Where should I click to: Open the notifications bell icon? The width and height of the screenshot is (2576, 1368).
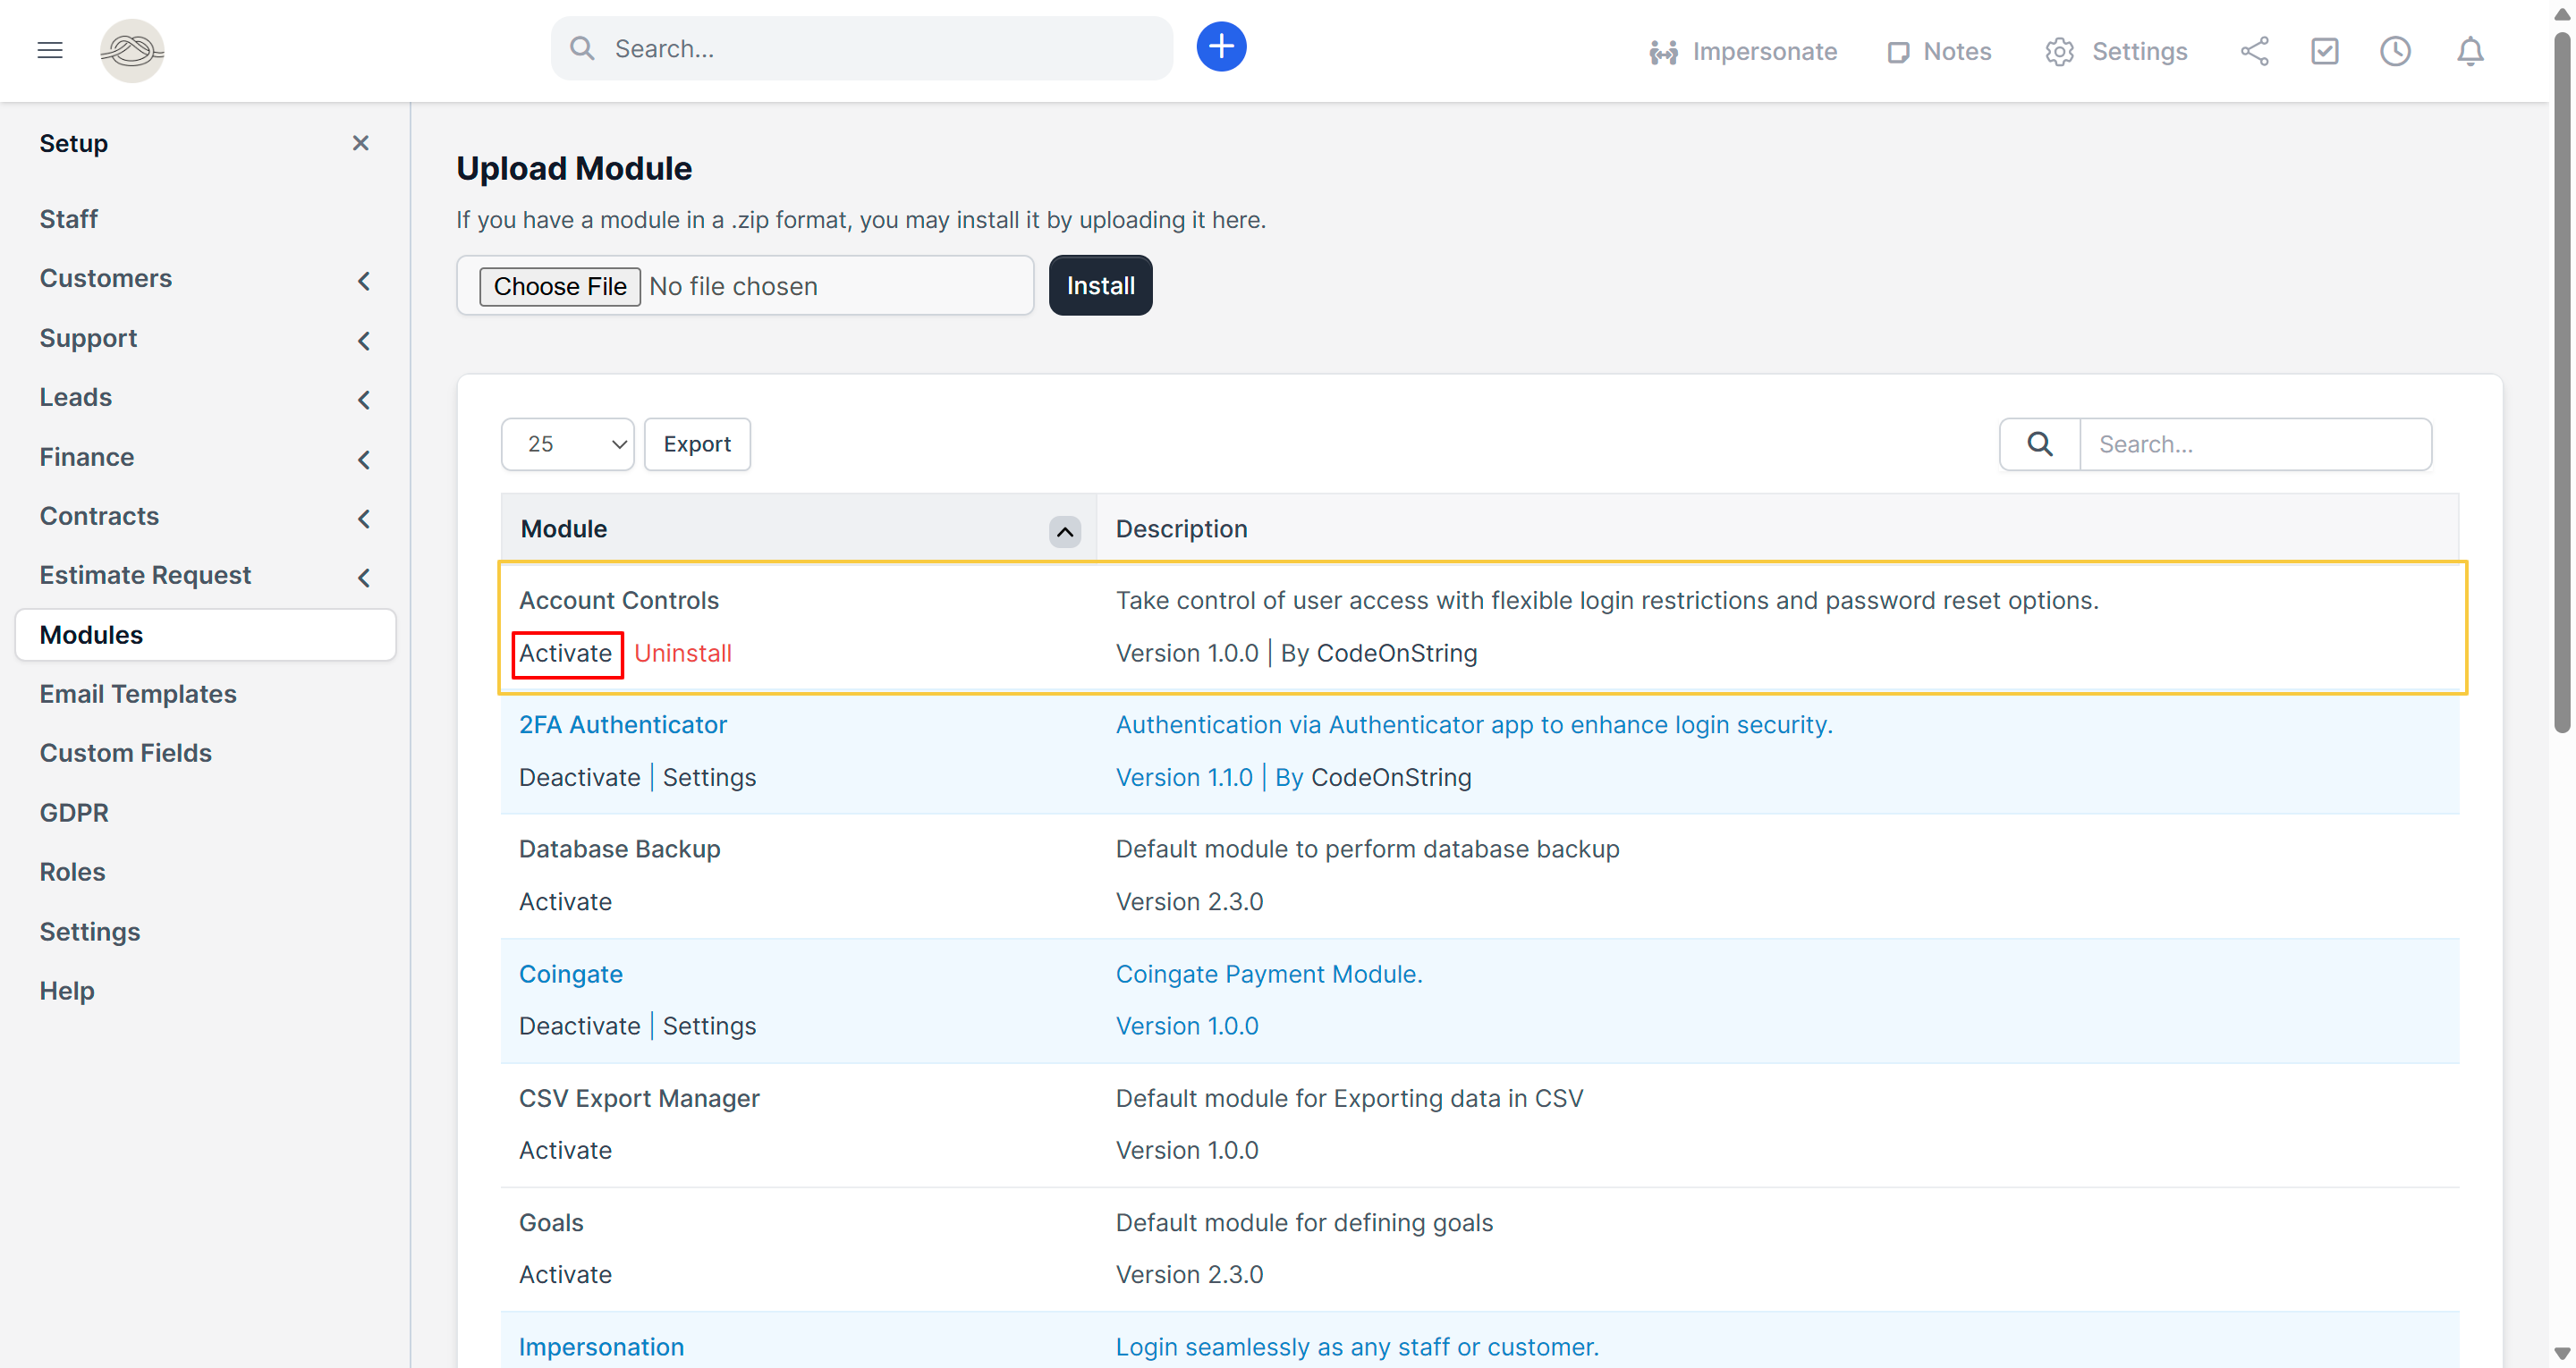coord(2470,51)
